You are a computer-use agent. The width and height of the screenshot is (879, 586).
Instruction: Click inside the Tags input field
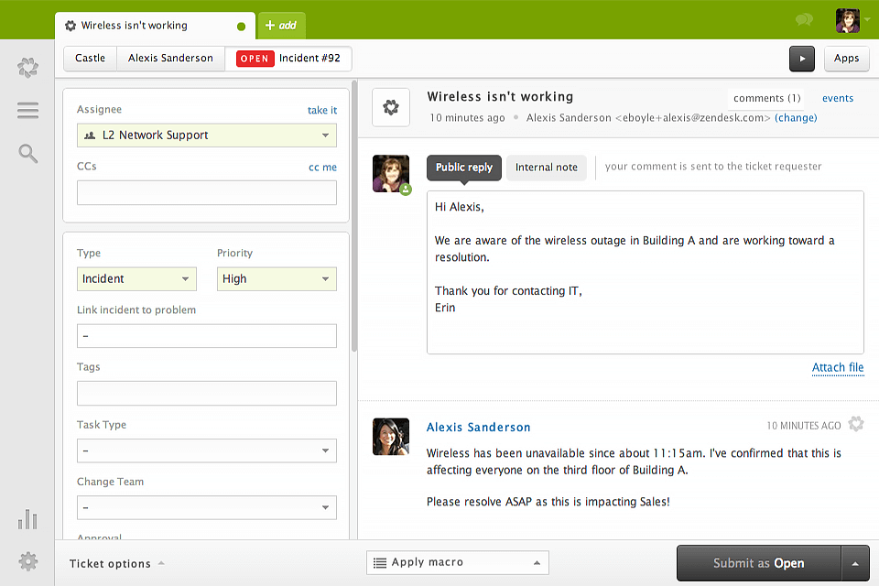206,393
